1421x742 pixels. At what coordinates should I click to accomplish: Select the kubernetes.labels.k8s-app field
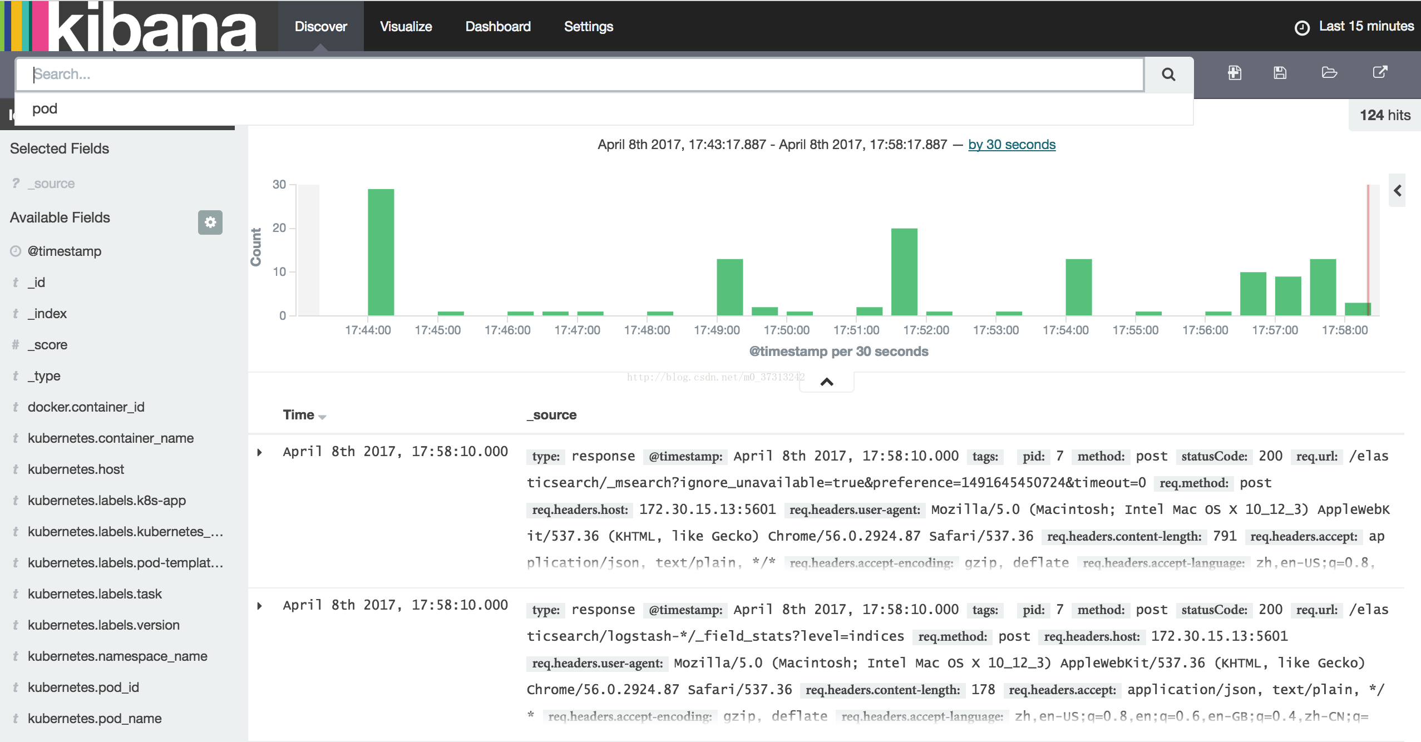(x=107, y=501)
